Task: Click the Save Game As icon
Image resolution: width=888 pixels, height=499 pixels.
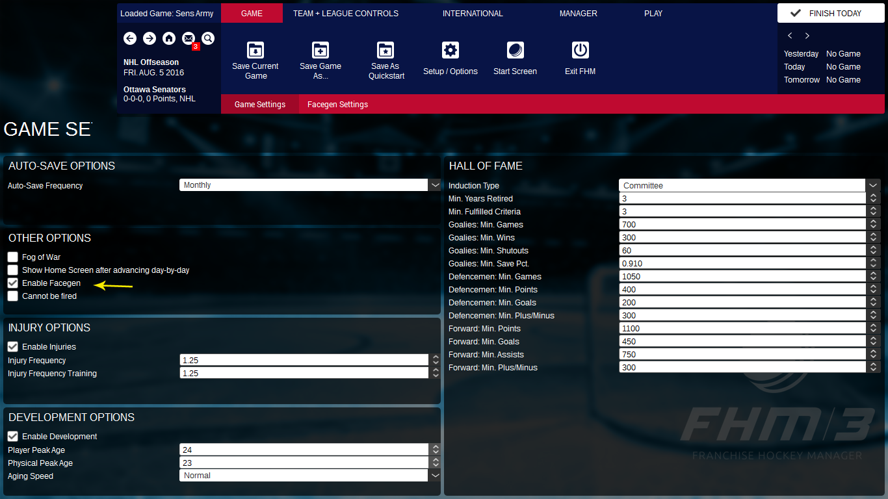Action: 320,50
